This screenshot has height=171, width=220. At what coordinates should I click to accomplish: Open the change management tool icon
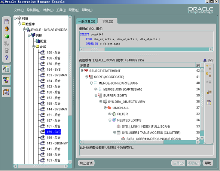pos(6,92)
